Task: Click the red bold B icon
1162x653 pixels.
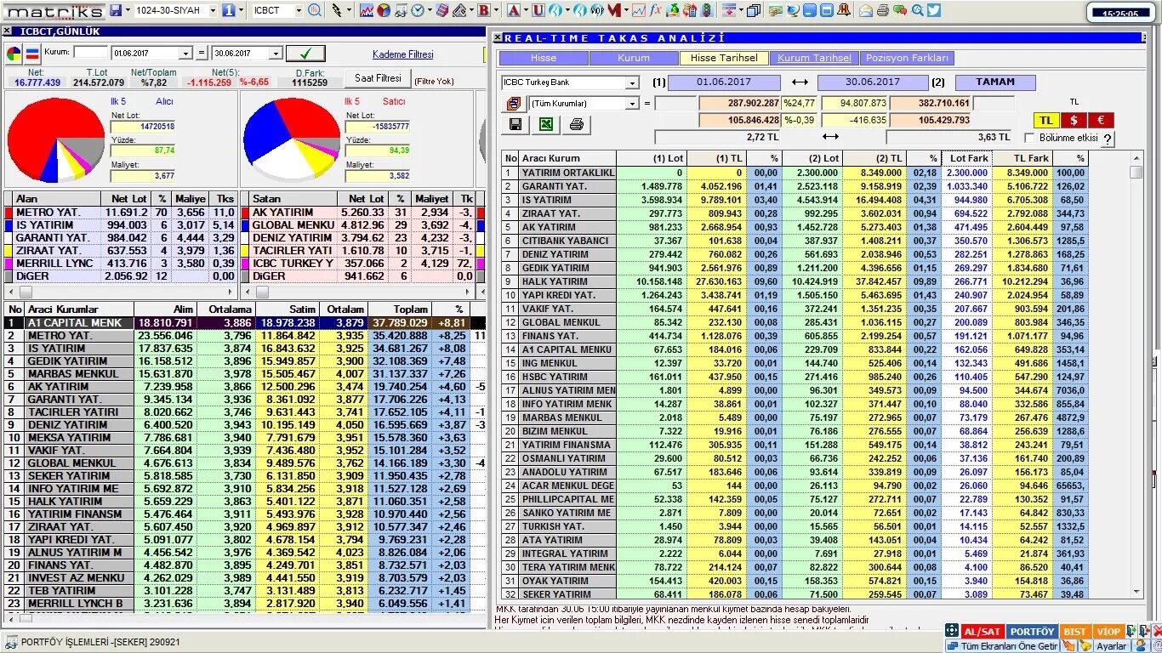Action: click(483, 10)
